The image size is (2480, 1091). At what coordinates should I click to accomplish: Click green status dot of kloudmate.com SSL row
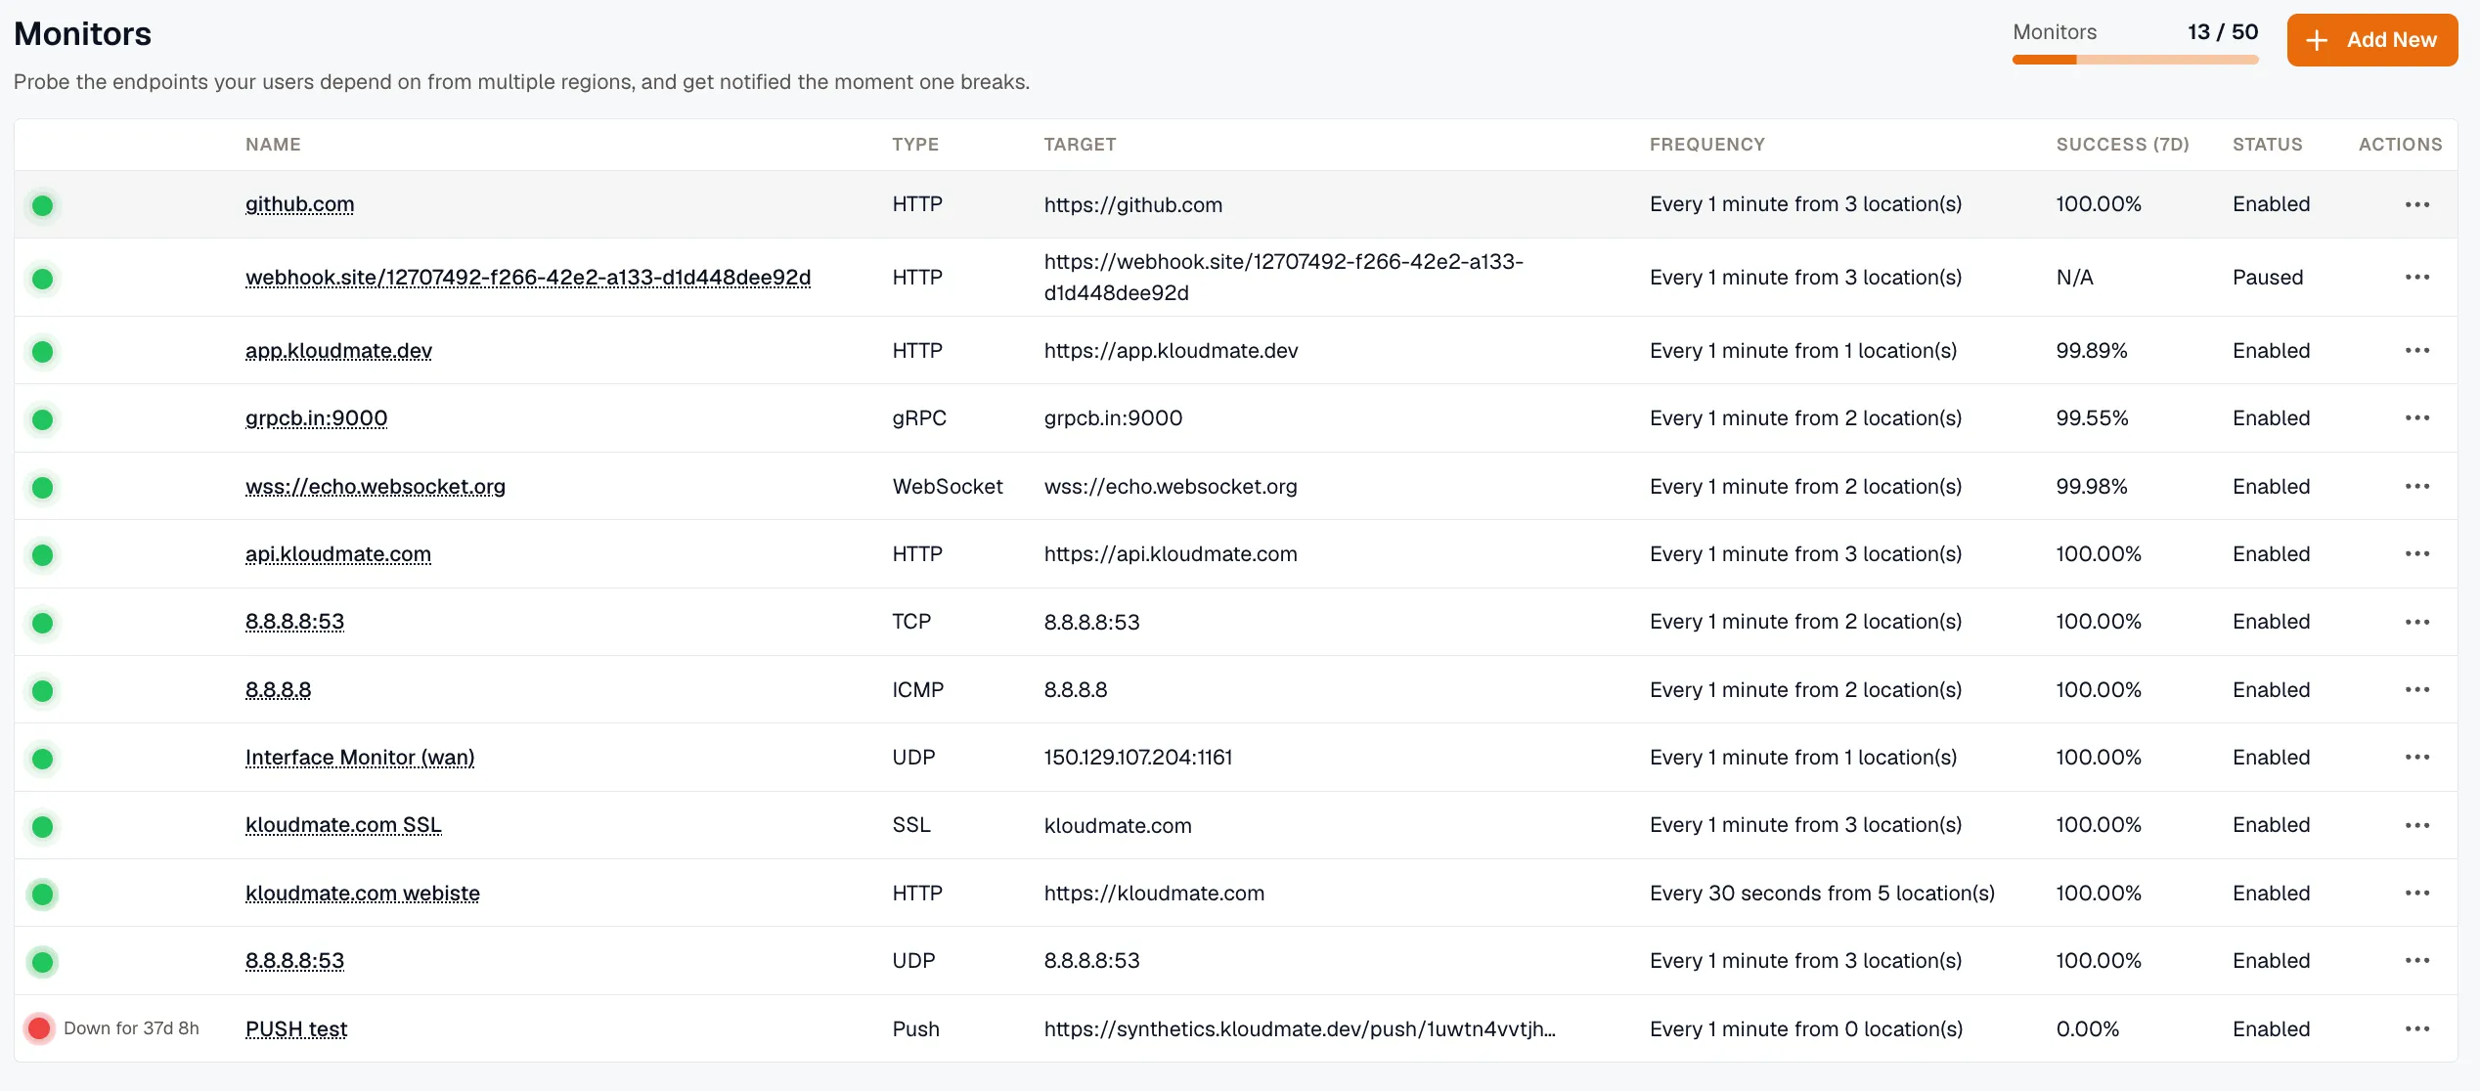pyautogui.click(x=42, y=827)
